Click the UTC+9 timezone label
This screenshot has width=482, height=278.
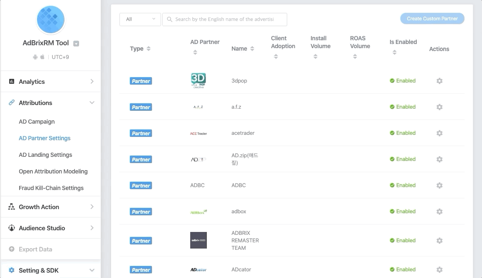[x=60, y=57]
